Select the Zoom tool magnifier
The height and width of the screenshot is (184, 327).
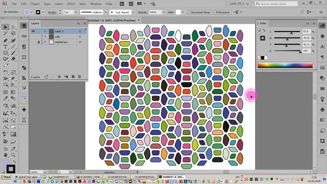pyautogui.click(x=13, y=155)
